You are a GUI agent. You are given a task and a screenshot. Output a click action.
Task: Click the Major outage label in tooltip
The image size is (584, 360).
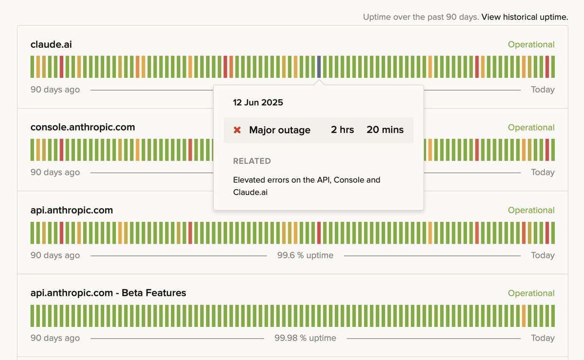(x=280, y=130)
